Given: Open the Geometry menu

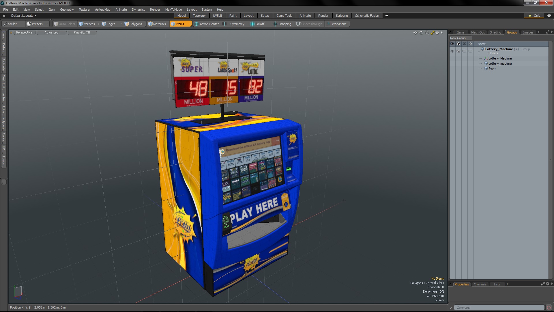Looking at the screenshot, I should (x=67, y=10).
